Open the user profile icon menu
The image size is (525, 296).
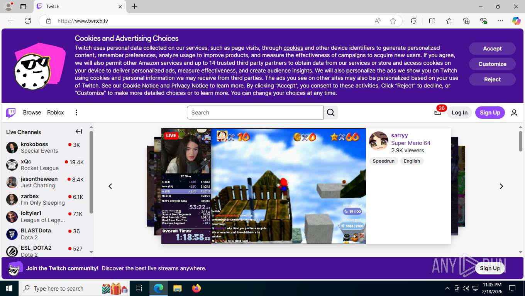coord(514,113)
